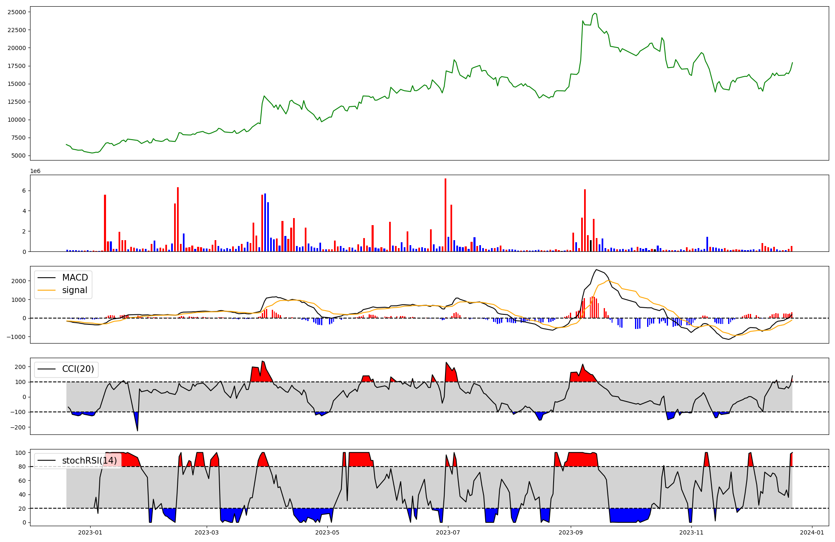This screenshot has height=542, width=835.
Task: Click the 2000 tick on MACD axis
Action: (18, 281)
